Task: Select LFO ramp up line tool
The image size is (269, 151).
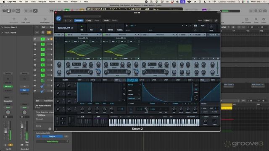Action: coord(196,96)
